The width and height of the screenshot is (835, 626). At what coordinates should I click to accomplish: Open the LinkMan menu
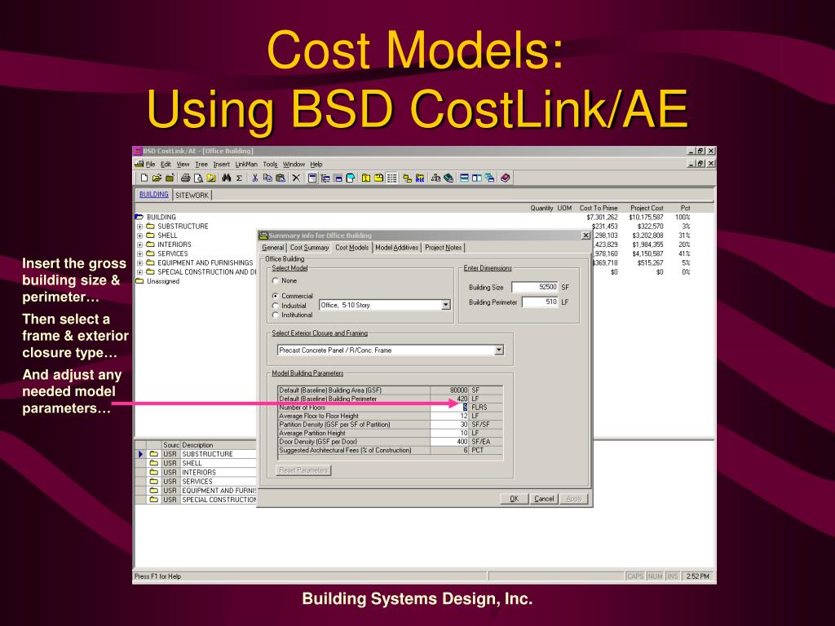246,164
